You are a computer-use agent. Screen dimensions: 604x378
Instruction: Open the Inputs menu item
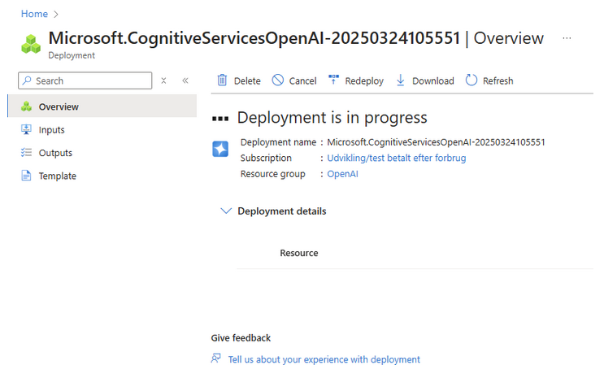click(x=51, y=130)
